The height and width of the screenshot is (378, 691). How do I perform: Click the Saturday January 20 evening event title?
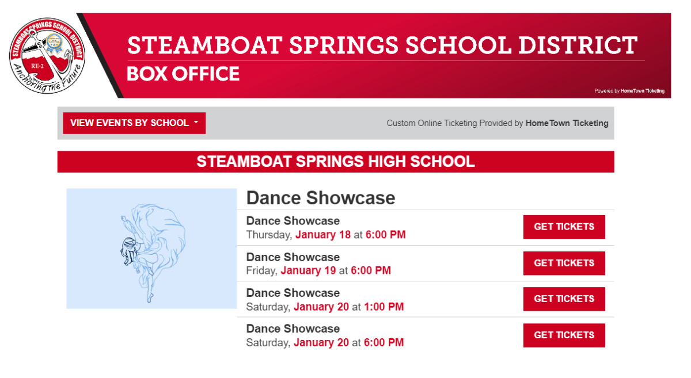pyautogui.click(x=293, y=329)
